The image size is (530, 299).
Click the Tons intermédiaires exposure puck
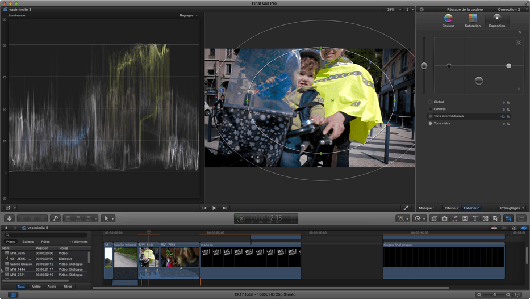point(479,81)
